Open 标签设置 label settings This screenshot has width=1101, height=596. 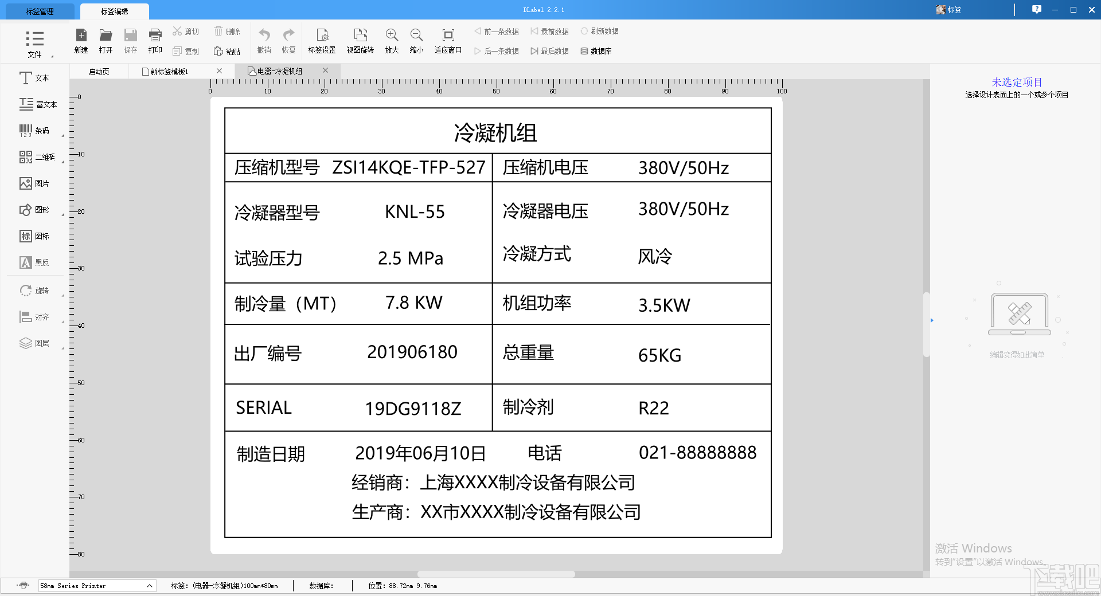[322, 40]
